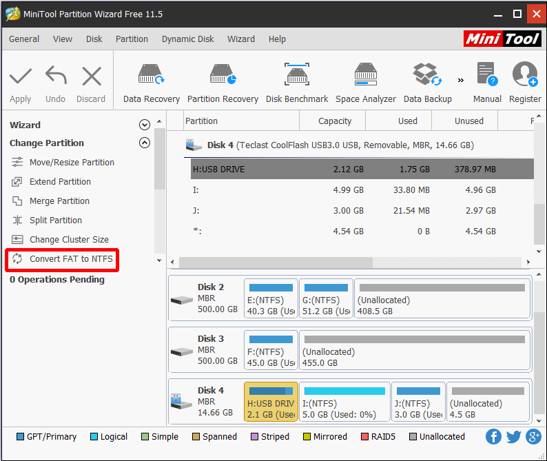Select 408.5 GB unallocated block

click(x=442, y=298)
